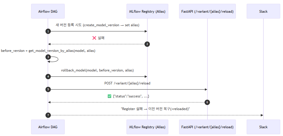This screenshot has height=136, width=283.
Task: Select the POST /variant/{alias}/reload message text
Action: (127, 83)
